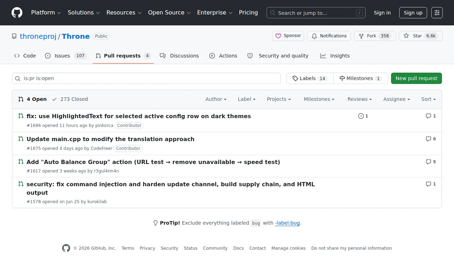Open the Label filter dropdown

tap(247, 99)
